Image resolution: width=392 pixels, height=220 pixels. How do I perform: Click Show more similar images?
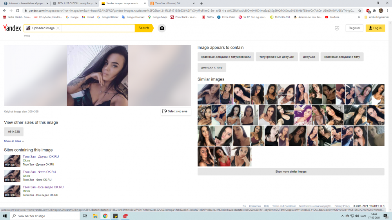point(291,172)
